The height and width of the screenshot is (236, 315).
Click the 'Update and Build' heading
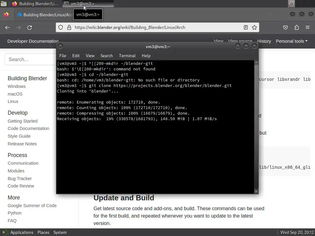(124, 198)
